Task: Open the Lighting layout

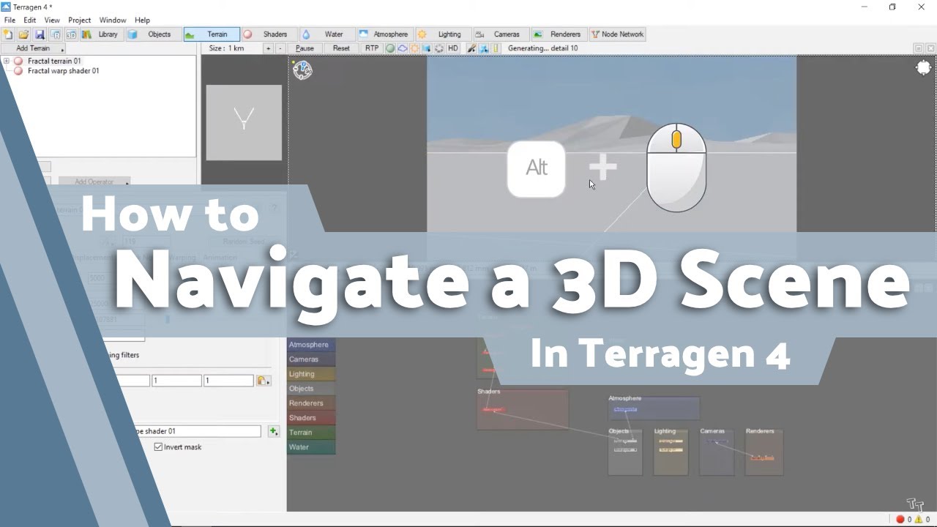Action: [x=442, y=34]
